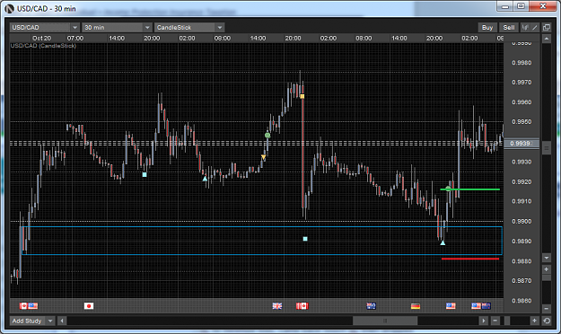This screenshot has height=334, width=561.
Task: Click the 0.9870 price axis label
Action: point(522,281)
